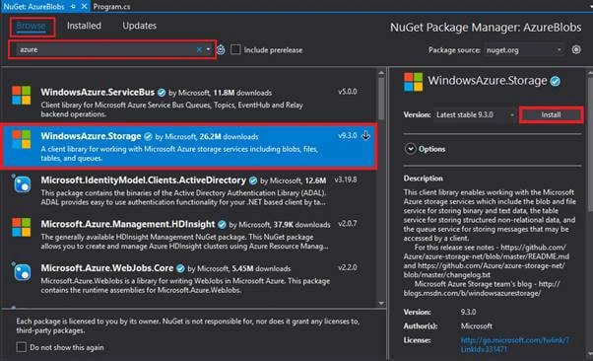Click the verified badge next to Microsoft.Azure.WebJobs.Core

(181, 268)
